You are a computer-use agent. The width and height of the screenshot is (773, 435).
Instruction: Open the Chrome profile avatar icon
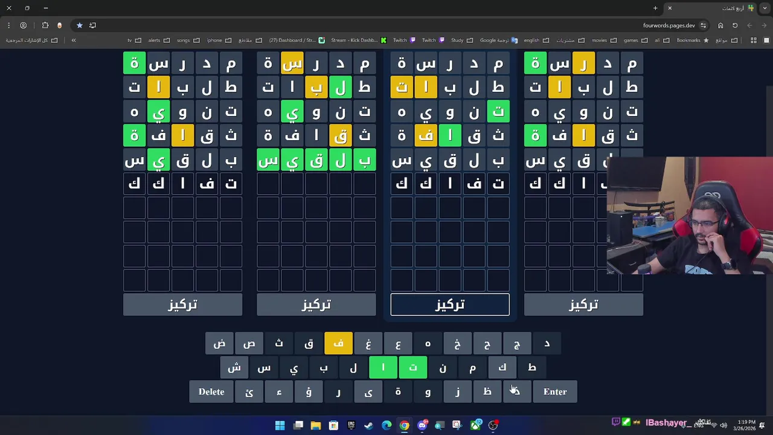[24, 25]
